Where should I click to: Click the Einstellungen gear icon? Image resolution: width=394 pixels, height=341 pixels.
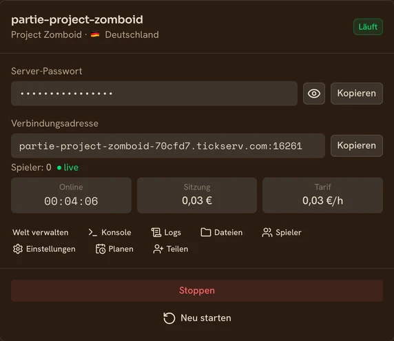(18, 249)
